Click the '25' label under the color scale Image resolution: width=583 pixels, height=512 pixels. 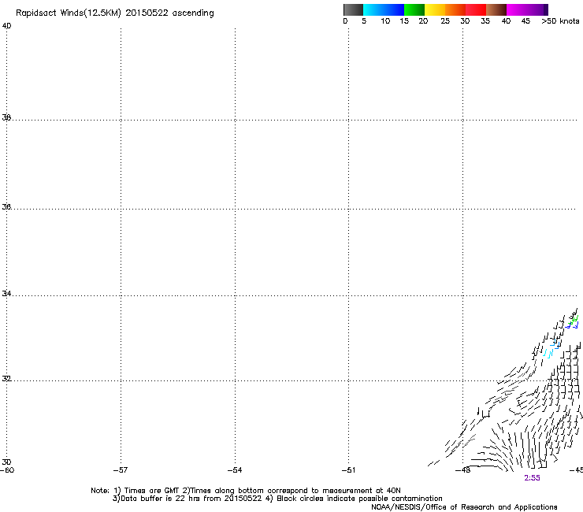click(x=445, y=21)
